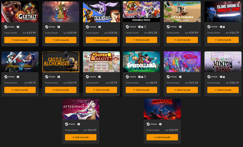
Task: Open Product Details for Clone Drone
Action: click(214, 33)
